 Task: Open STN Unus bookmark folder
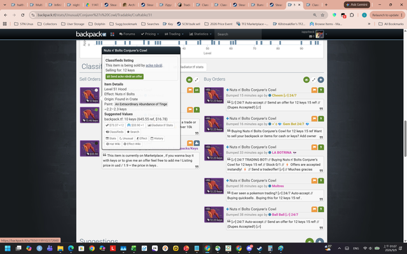[24, 24]
